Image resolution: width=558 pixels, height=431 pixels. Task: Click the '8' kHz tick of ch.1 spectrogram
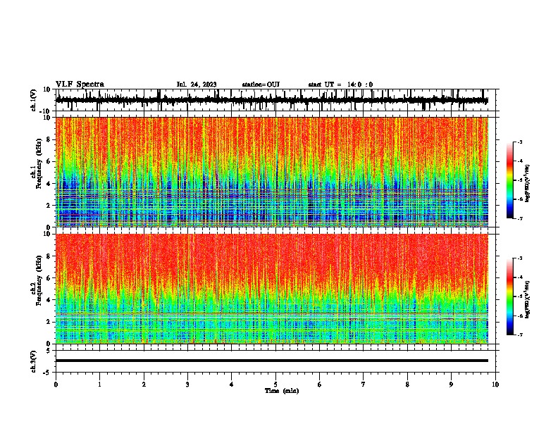point(49,139)
